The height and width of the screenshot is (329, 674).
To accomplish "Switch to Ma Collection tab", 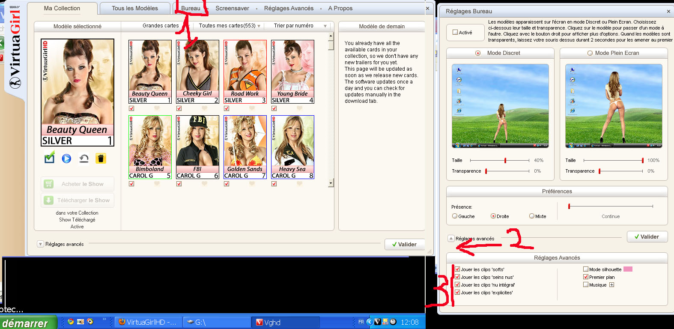I will [x=62, y=8].
